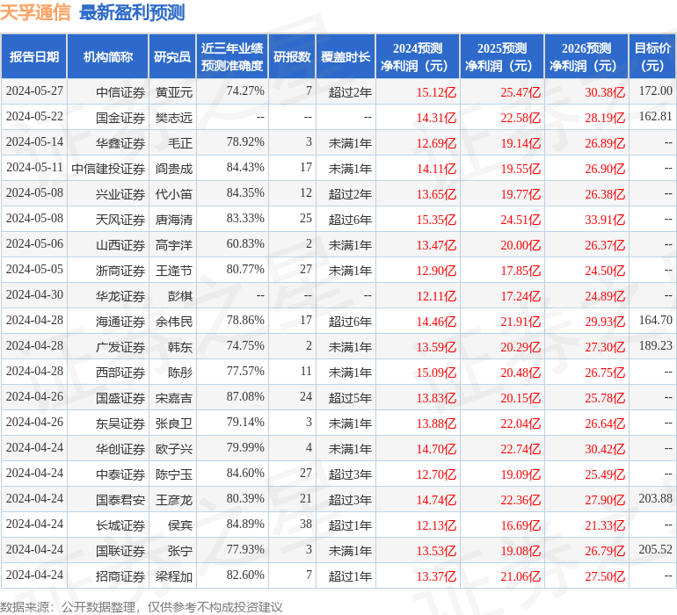Click institution 中泰证券
The image size is (677, 615).
point(120,474)
